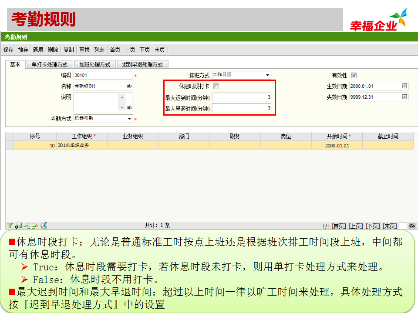
Task: Uncheck the 有效性 checkbox
Action: [x=354, y=75]
